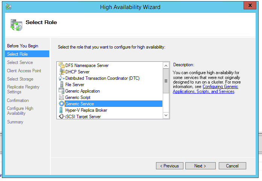Click the Generic Script icon
This screenshot has height=181, width=262.
click(x=62, y=97)
